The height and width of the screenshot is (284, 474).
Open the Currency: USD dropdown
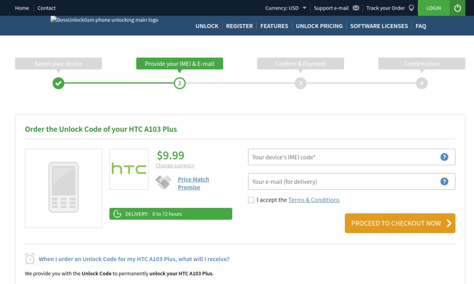point(286,8)
